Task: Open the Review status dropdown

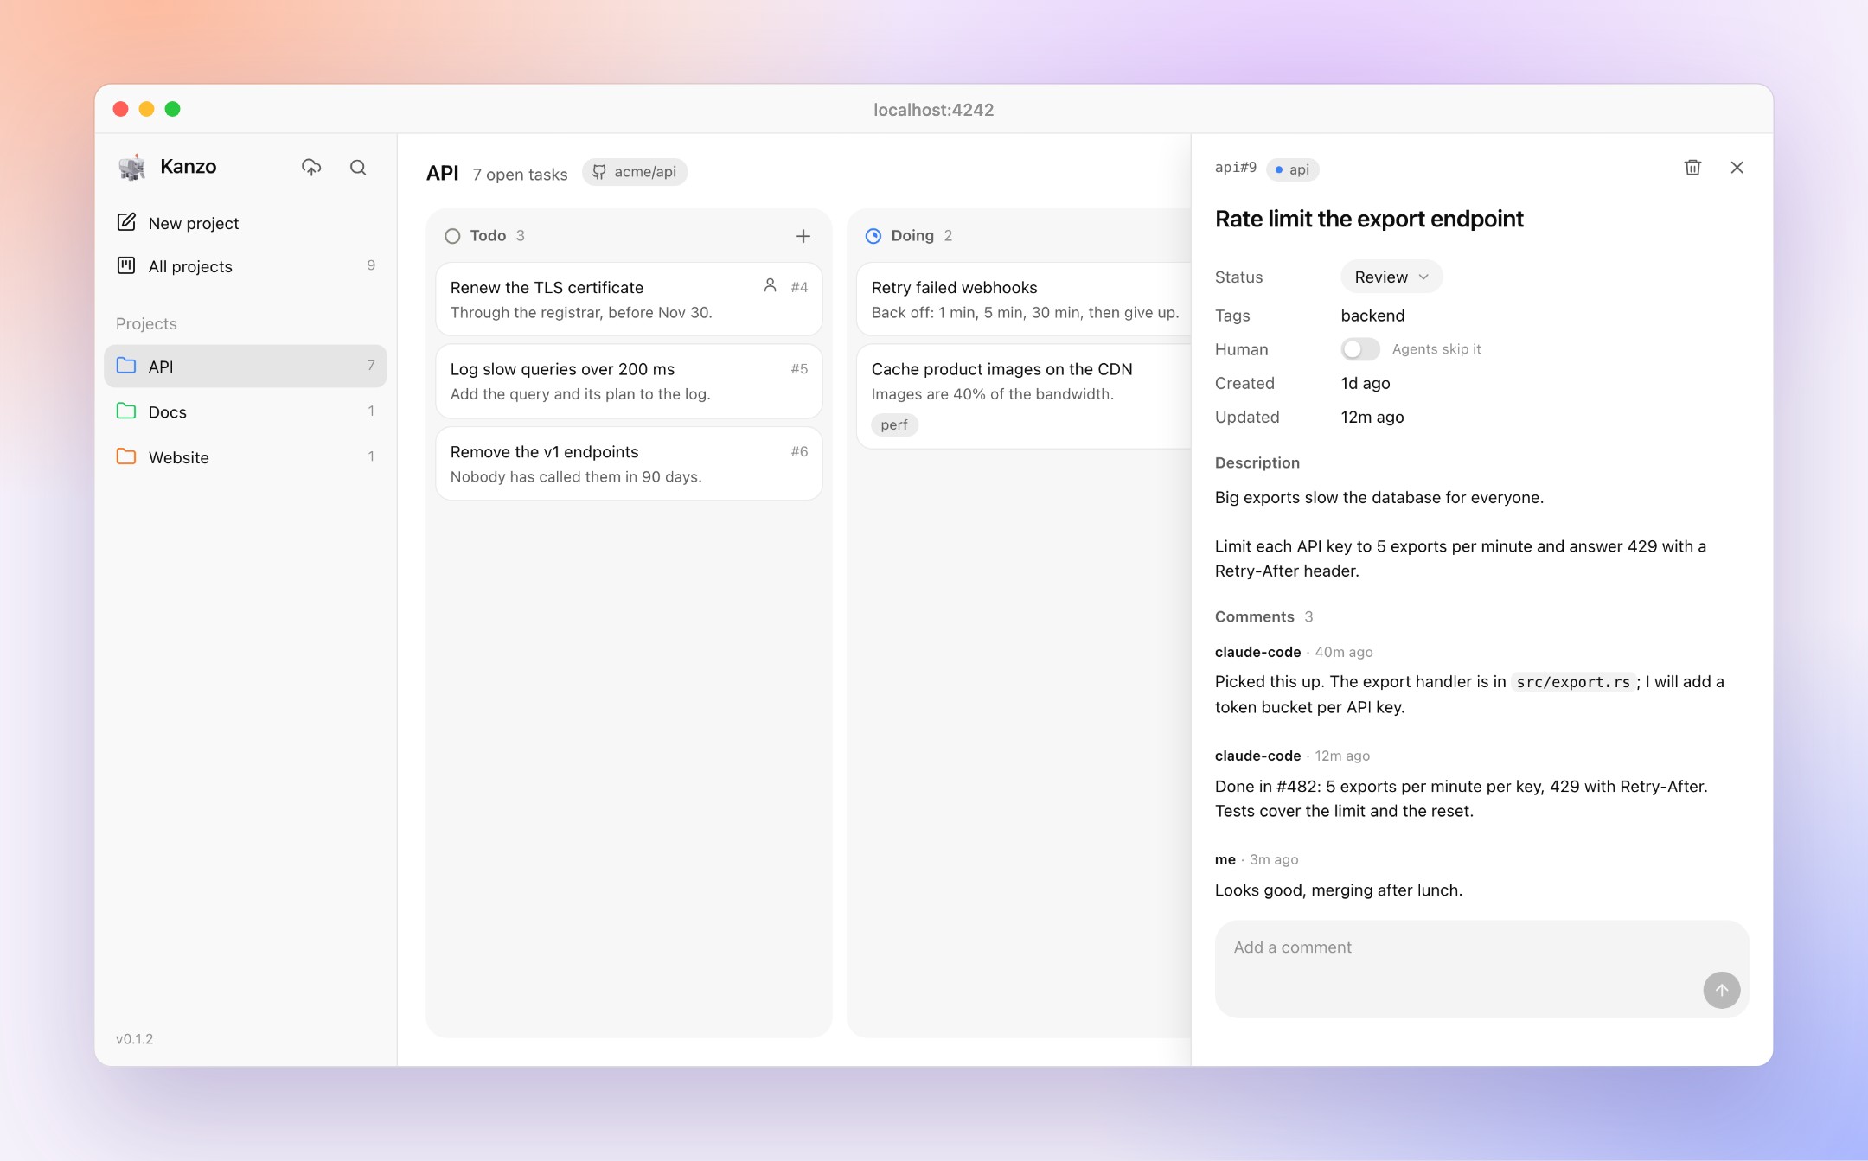Action: click(x=1391, y=277)
